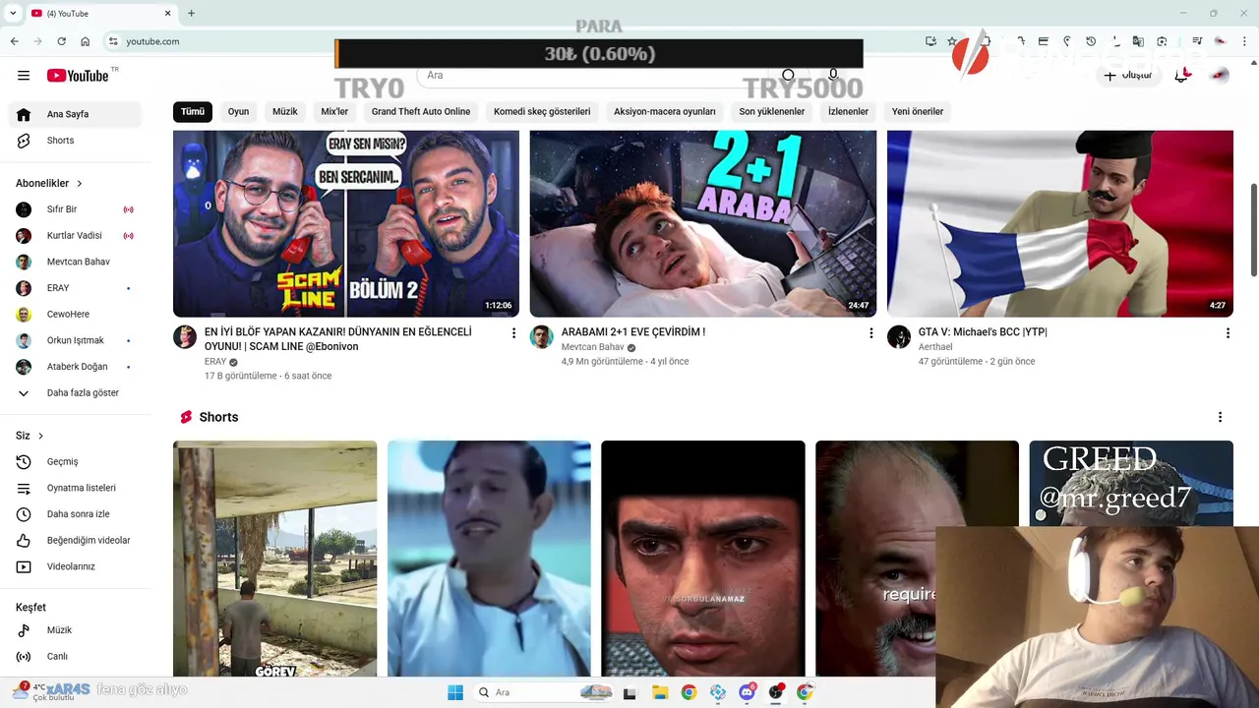Select the Mix'ler filter chip

(x=334, y=111)
